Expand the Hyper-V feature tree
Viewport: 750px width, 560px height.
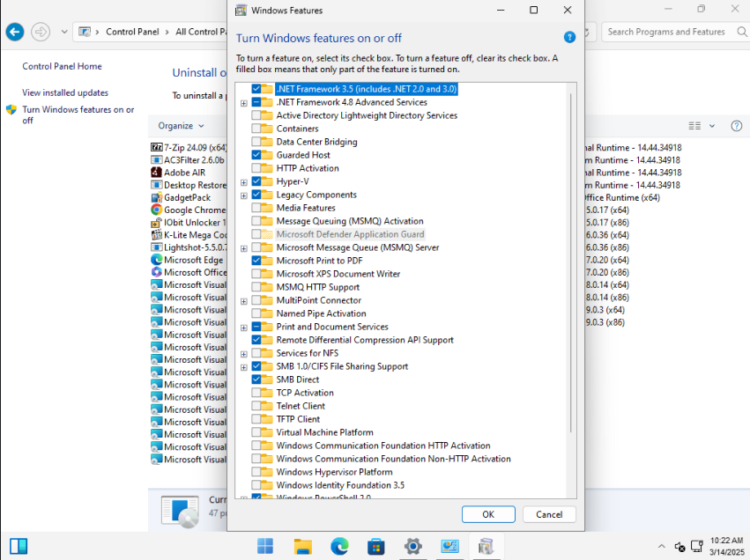(244, 182)
